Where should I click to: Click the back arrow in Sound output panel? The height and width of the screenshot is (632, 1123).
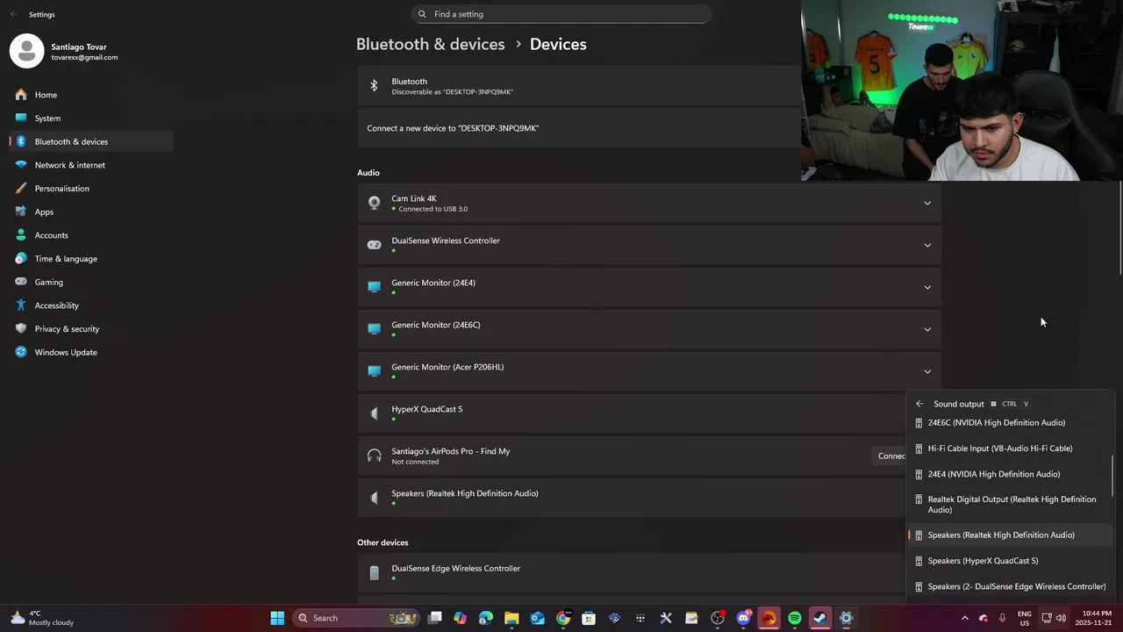click(919, 404)
